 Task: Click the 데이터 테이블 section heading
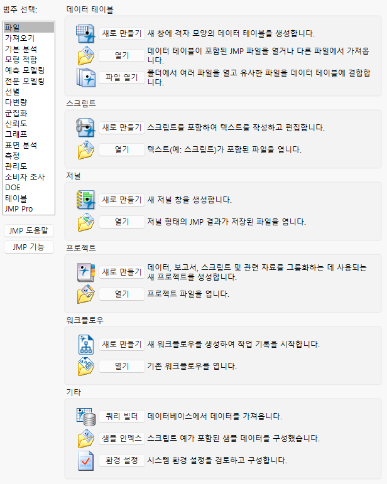pos(90,10)
